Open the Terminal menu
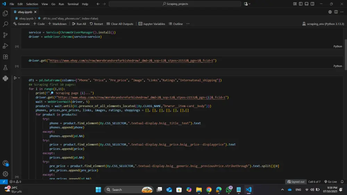347x195 pixels. [73, 4]
